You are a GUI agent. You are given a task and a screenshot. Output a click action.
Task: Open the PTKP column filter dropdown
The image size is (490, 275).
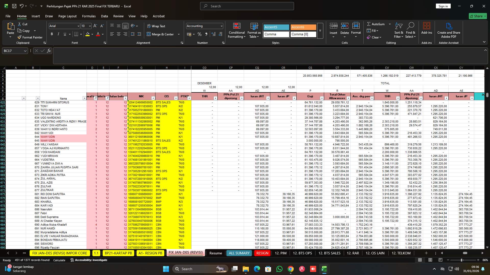(x=190, y=98)
